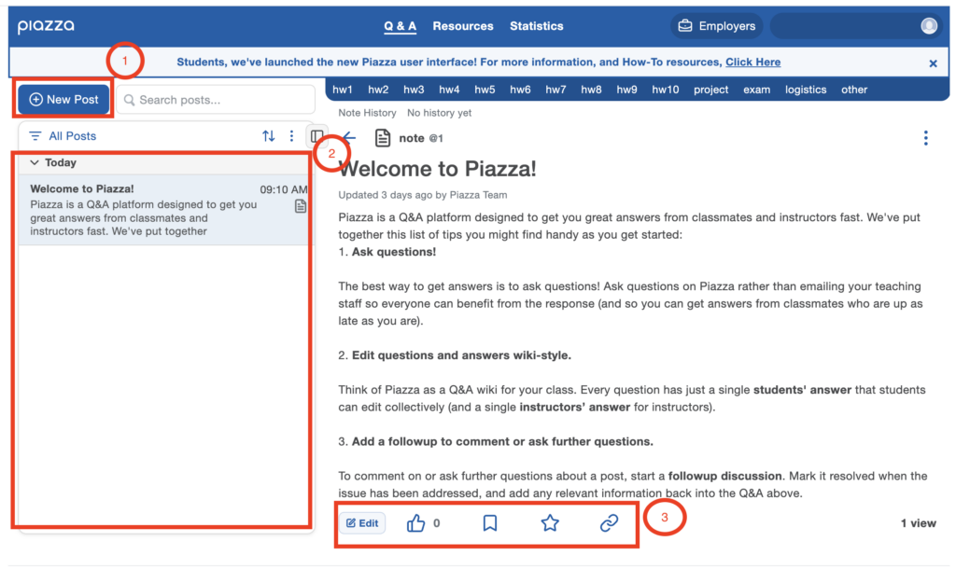Collapse the Today posts group
This screenshot has height=569, width=956.
tap(35, 162)
